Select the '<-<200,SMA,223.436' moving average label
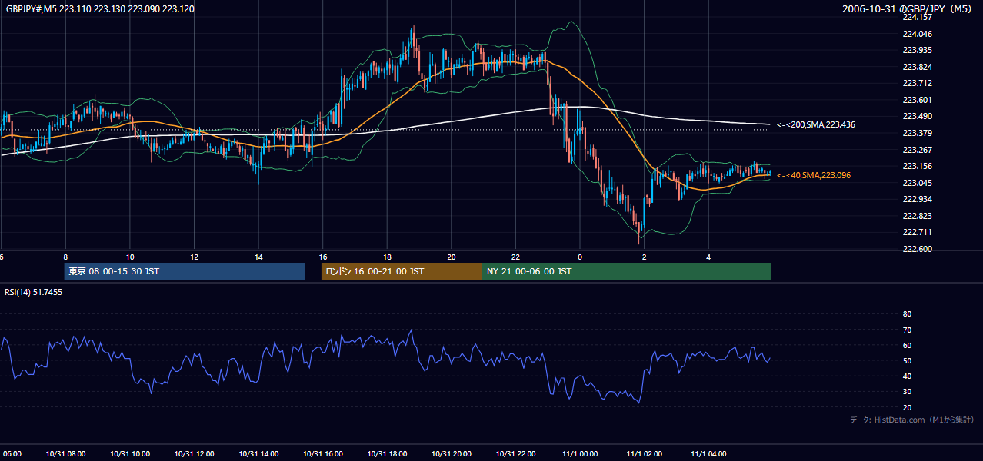 click(x=816, y=124)
